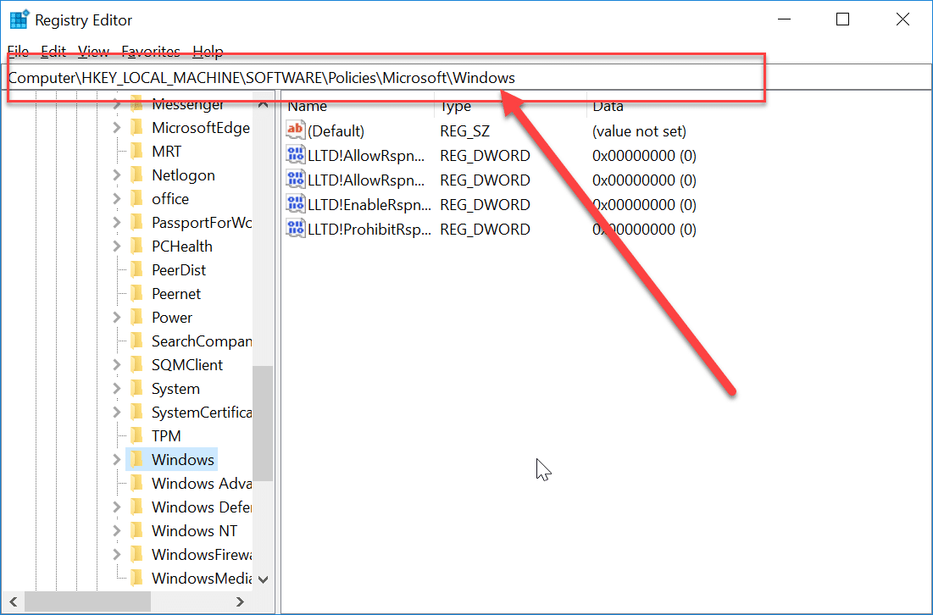Click the ab string icon beside (Default)
The width and height of the screenshot is (933, 615).
(295, 130)
